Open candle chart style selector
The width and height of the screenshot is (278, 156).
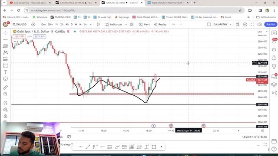[98, 24]
